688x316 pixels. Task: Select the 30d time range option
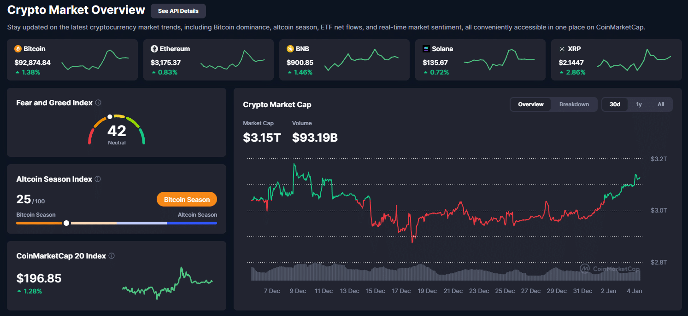615,104
